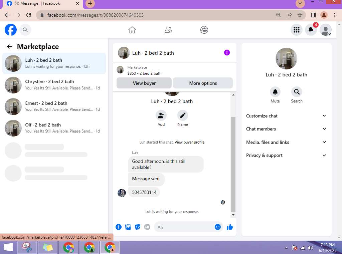The height and width of the screenshot is (254, 342).
Task: Open the browser zoom magnifier icon
Action: click(x=278, y=15)
